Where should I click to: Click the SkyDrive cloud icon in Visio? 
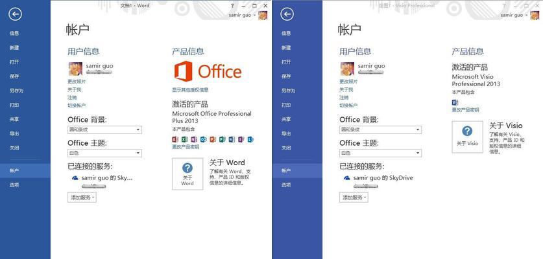click(346, 177)
